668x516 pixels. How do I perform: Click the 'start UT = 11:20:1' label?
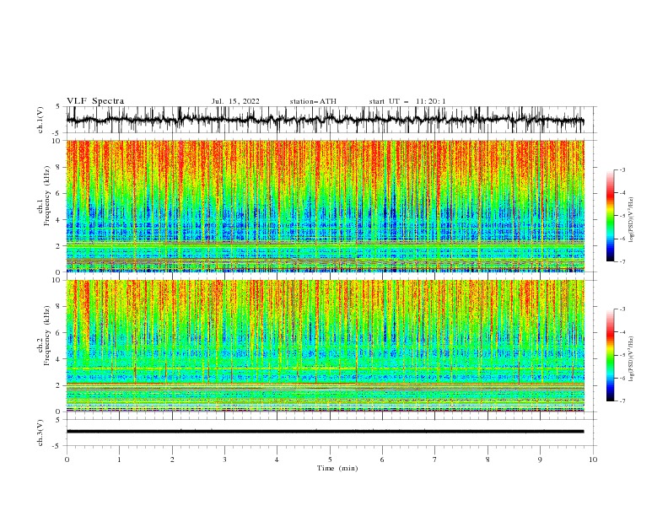[x=407, y=101]
